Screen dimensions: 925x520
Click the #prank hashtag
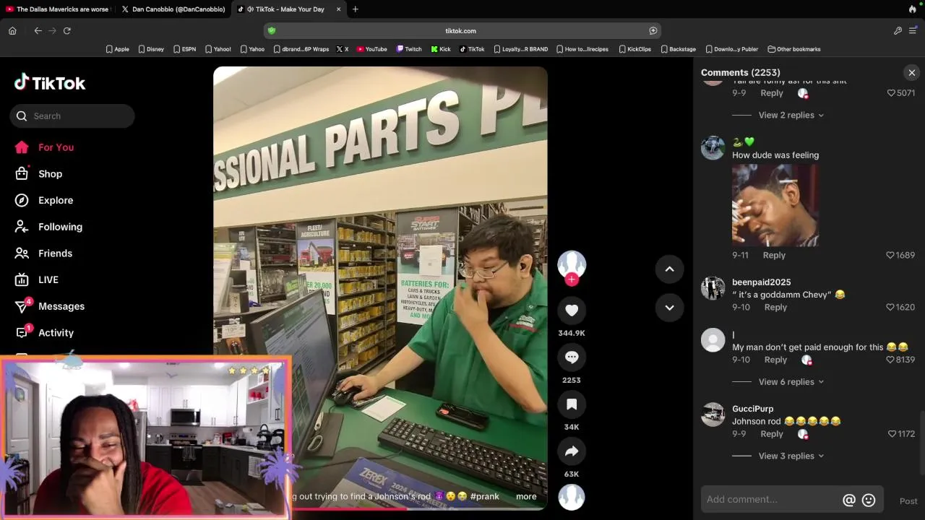[485, 497]
